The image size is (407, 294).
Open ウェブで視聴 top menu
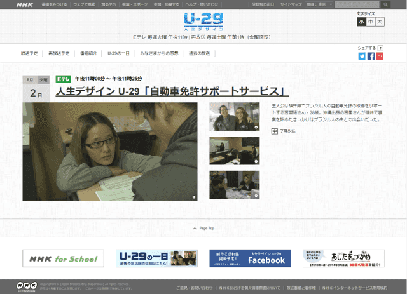tap(84, 4)
